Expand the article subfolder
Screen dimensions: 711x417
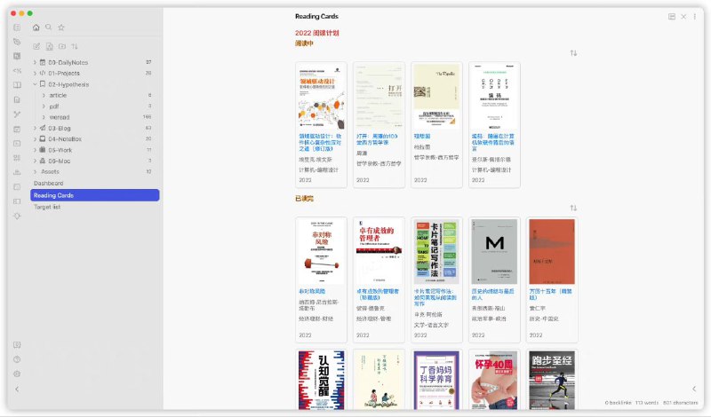point(44,95)
